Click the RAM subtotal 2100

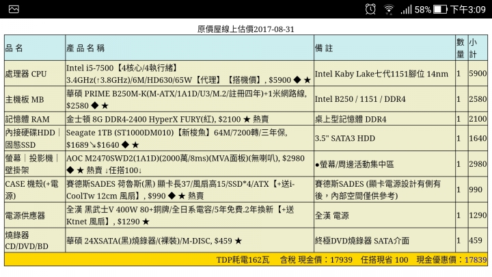tap(478, 119)
